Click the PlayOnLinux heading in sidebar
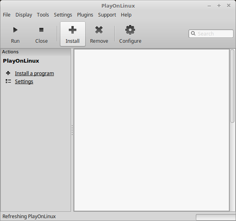The image size is (236, 221). (21, 61)
